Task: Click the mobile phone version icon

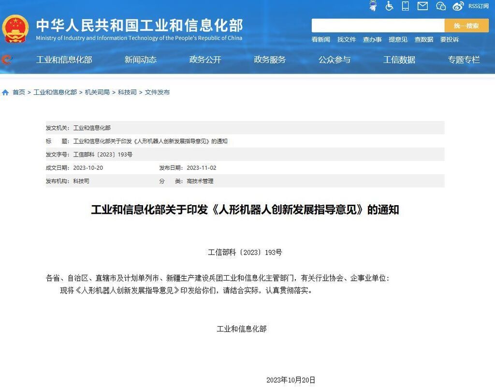Action: (x=406, y=6)
